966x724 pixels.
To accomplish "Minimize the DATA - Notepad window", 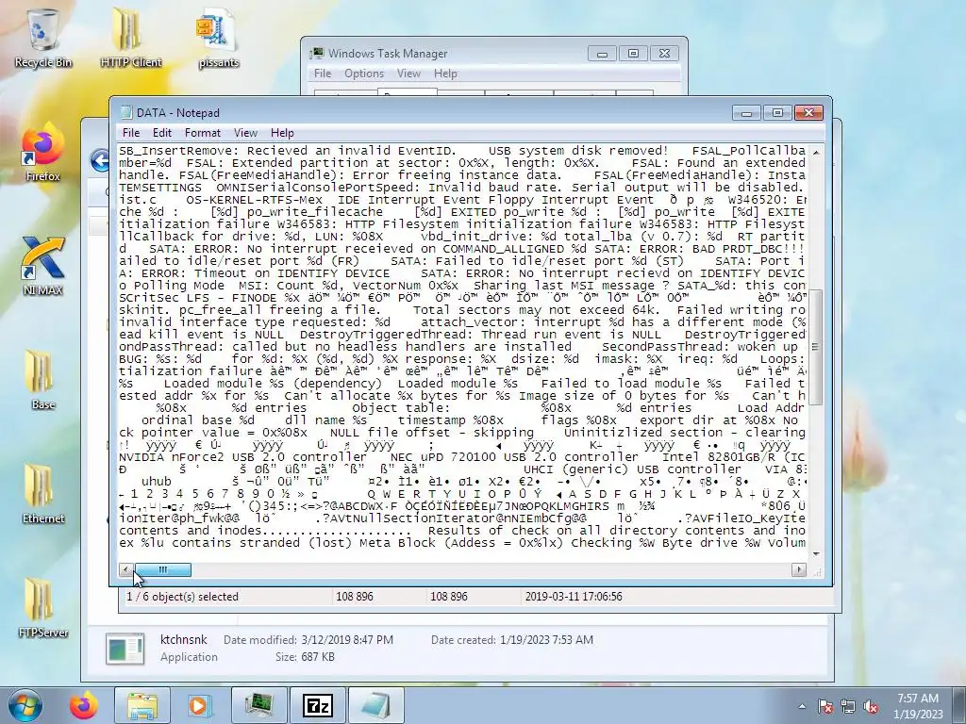I will pyautogui.click(x=746, y=113).
